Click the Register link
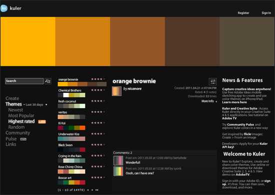Screen dimensions: 275x195 (x=243, y=13)
